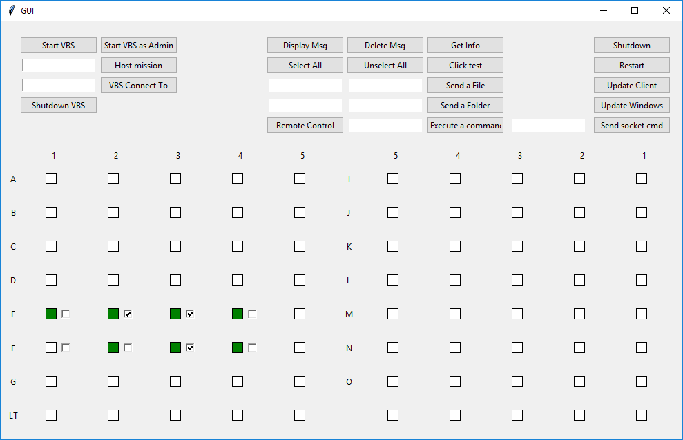The width and height of the screenshot is (683, 440).
Task: Click the Start VBS button
Action: pos(58,46)
